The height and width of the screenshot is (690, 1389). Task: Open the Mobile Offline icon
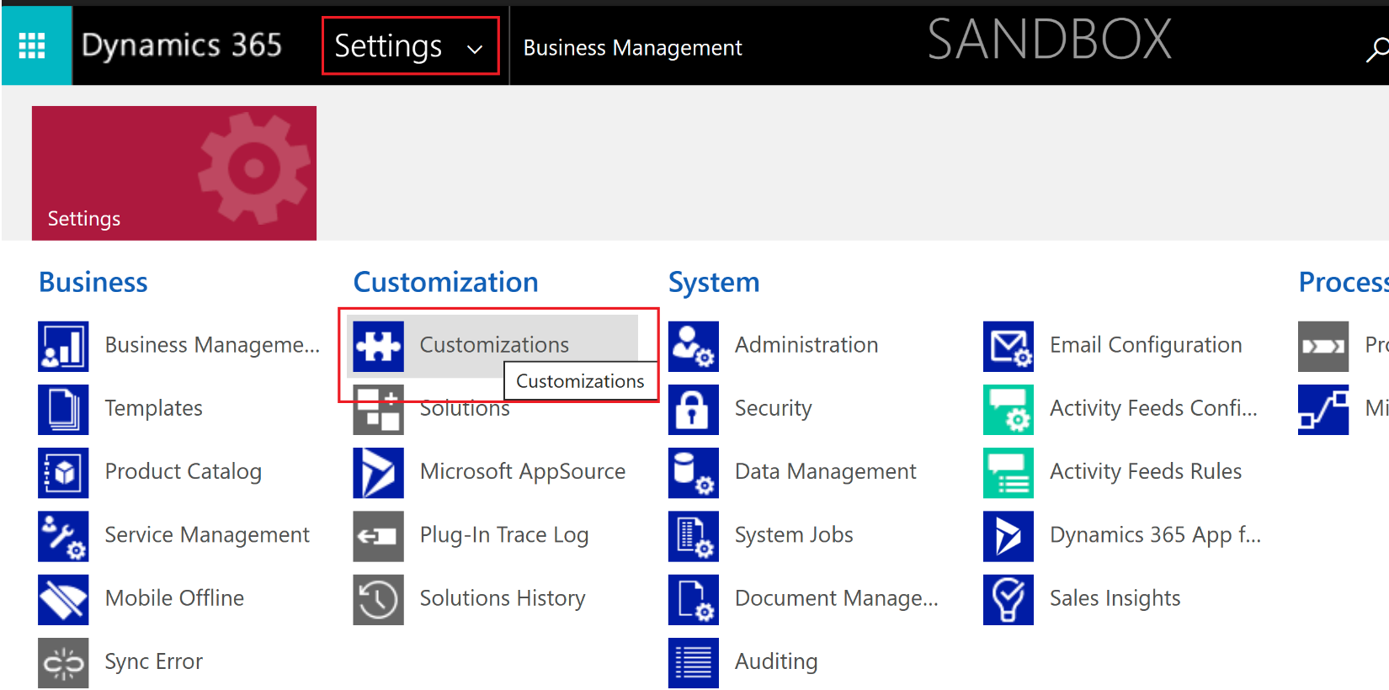point(63,599)
